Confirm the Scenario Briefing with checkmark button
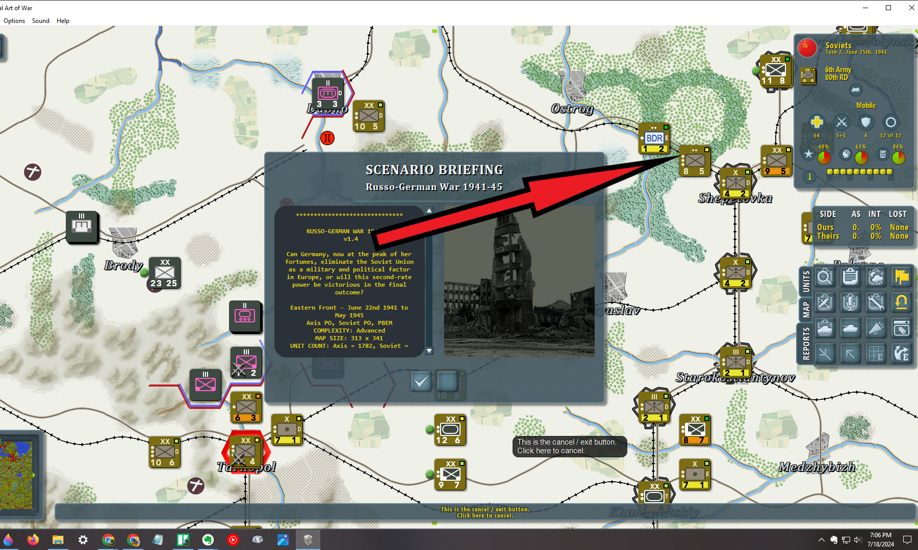This screenshot has width=918, height=550. pos(421,381)
